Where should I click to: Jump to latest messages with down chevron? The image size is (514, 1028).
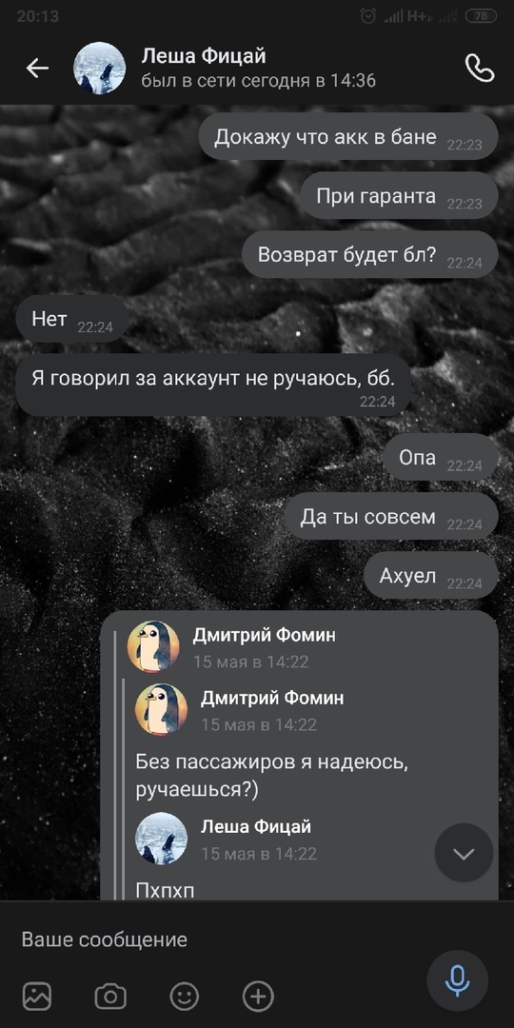(x=464, y=853)
